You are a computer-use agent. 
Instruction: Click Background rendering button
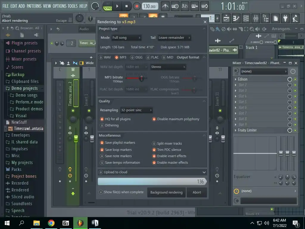coord(166,192)
